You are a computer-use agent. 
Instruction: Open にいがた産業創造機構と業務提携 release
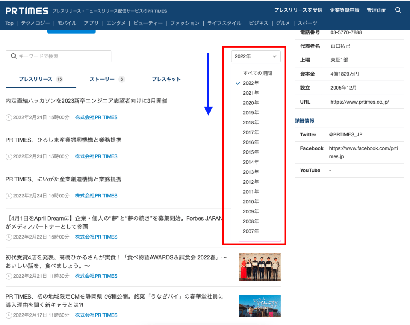click(64, 179)
